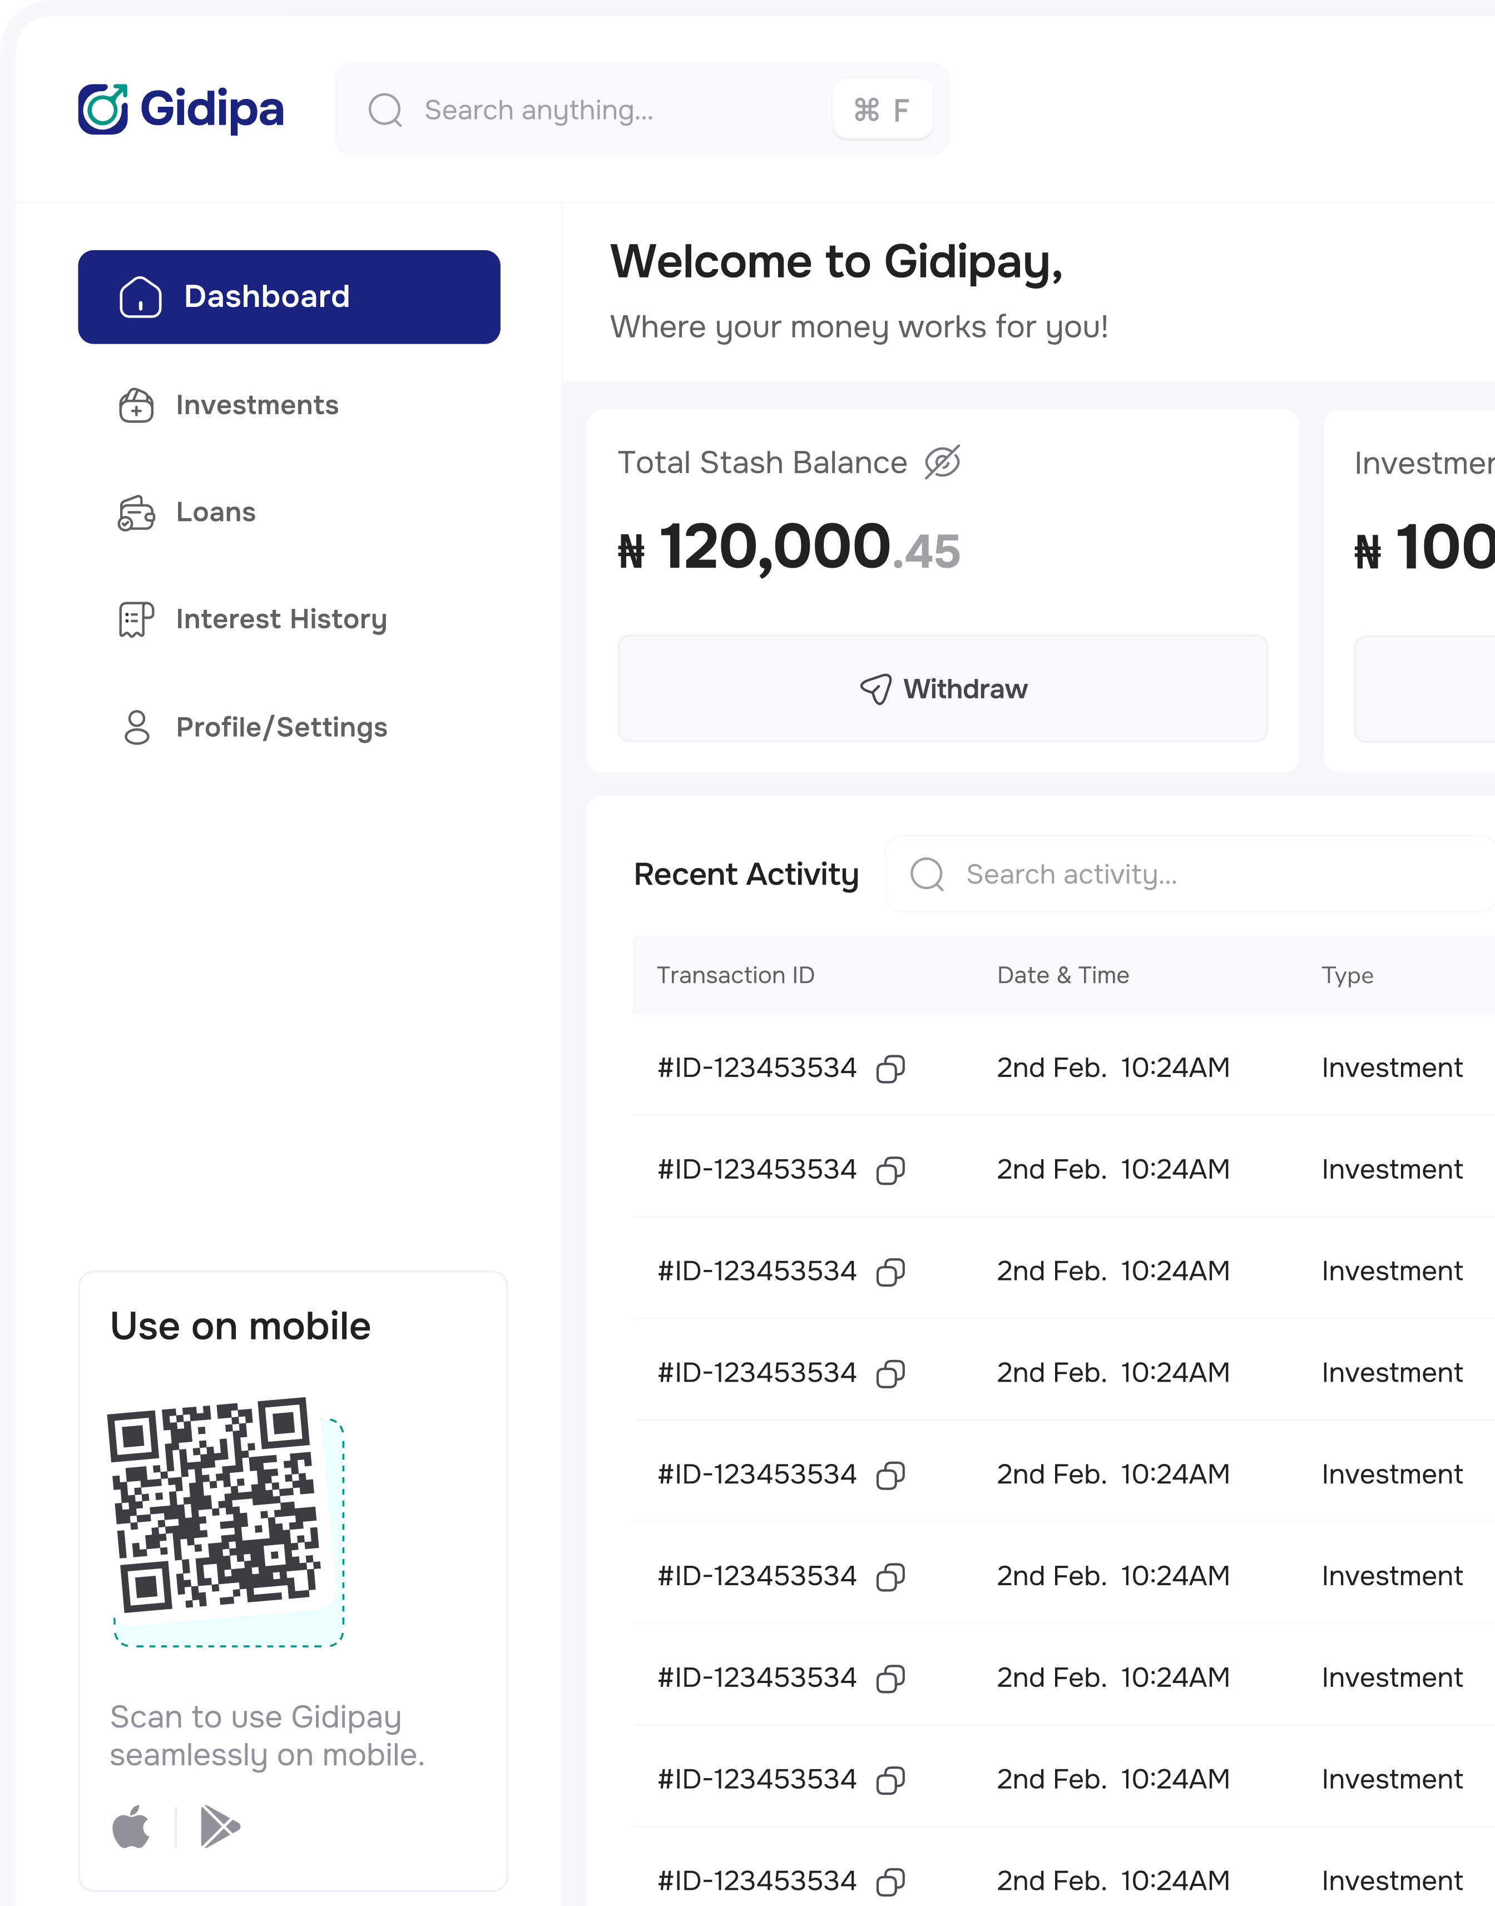Open Profile/Settings from sidebar
The image size is (1495, 1906).
point(280,727)
